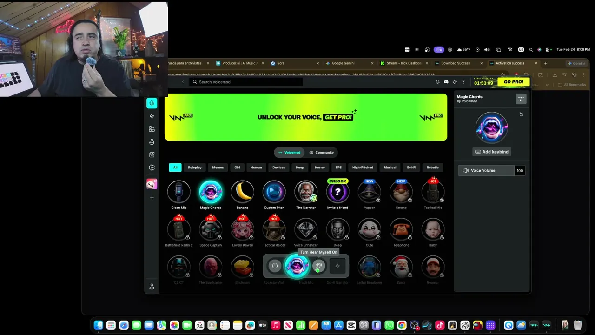Open notifications bell in Voicemod header
Image resolution: width=595 pixels, height=335 pixels.
[437, 82]
